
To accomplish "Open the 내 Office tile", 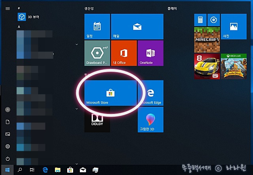I will [124, 53].
